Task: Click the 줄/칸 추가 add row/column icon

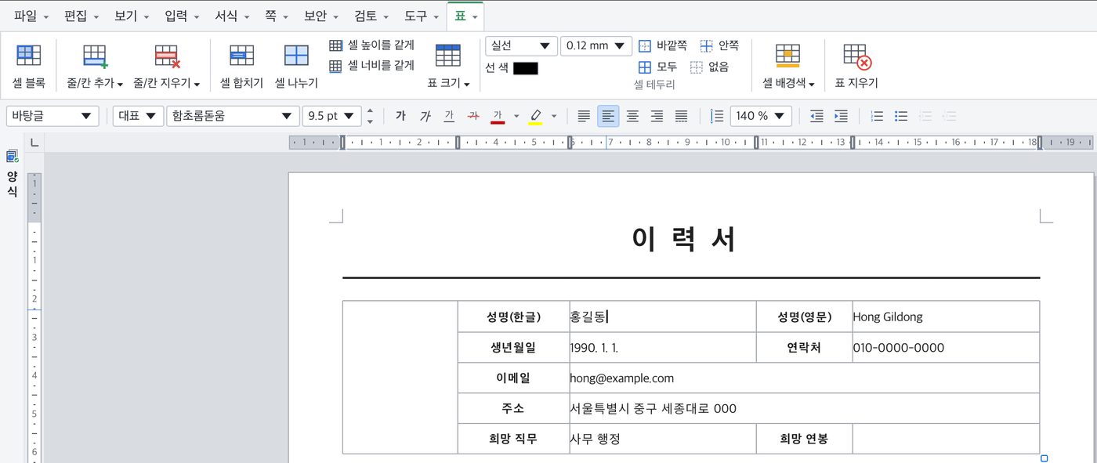Action: coord(95,56)
